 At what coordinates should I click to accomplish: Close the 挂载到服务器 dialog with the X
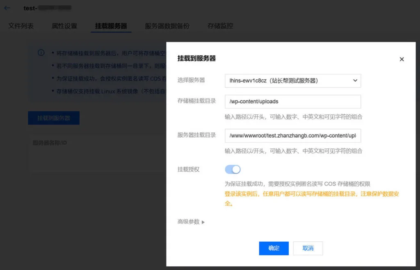click(x=402, y=59)
